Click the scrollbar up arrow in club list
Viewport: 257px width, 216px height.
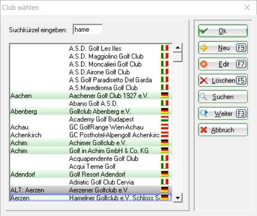[178, 48]
